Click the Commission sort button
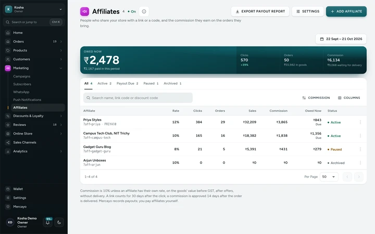Screen dimensions: 375x234 point(316,98)
